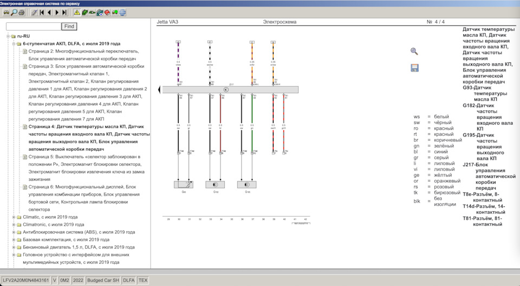This screenshot has height=286, width=520.
Task: Select the Climatronic, с июля 2019 года item
Action: pos(54,225)
